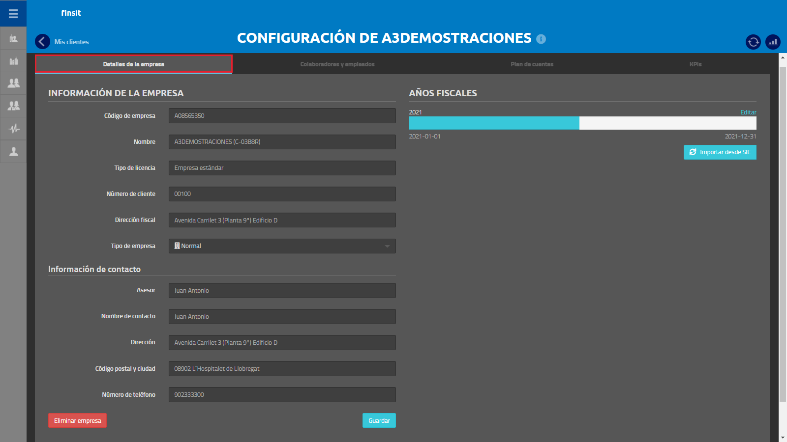
Task: Click the building-with-person sidebar icon
Action: coord(13,38)
